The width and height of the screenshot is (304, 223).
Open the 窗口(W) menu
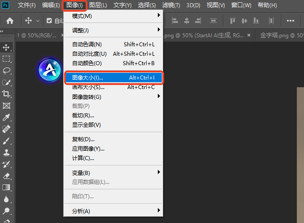click(x=241, y=5)
